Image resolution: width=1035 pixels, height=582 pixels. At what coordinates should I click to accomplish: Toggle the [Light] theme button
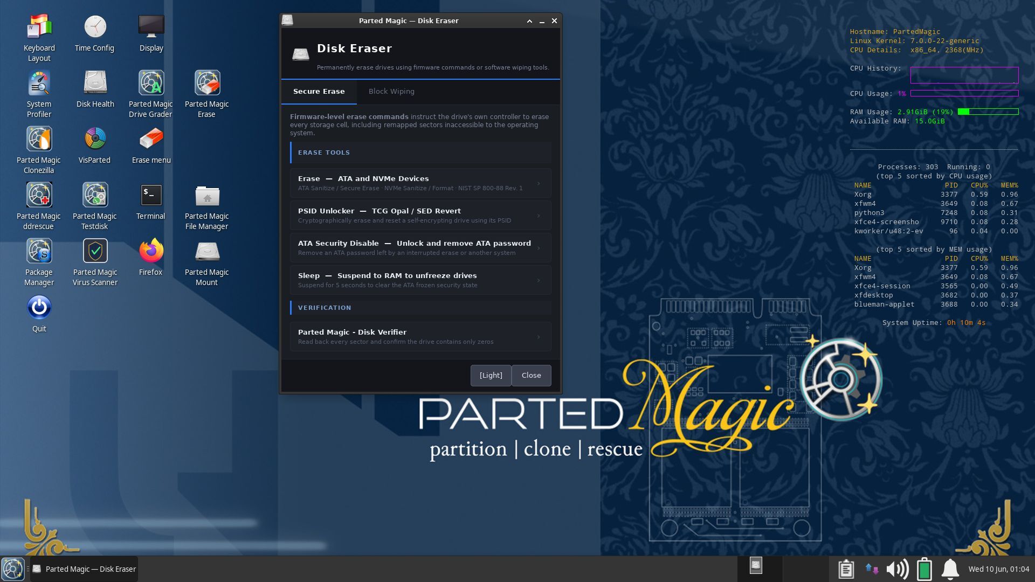coord(491,376)
